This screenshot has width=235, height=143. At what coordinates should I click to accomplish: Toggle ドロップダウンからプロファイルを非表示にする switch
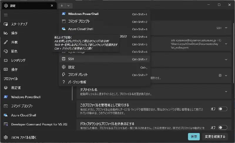pos(223,127)
